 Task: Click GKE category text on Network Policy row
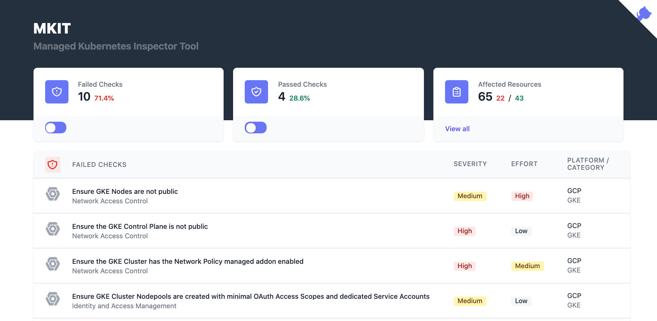click(574, 270)
